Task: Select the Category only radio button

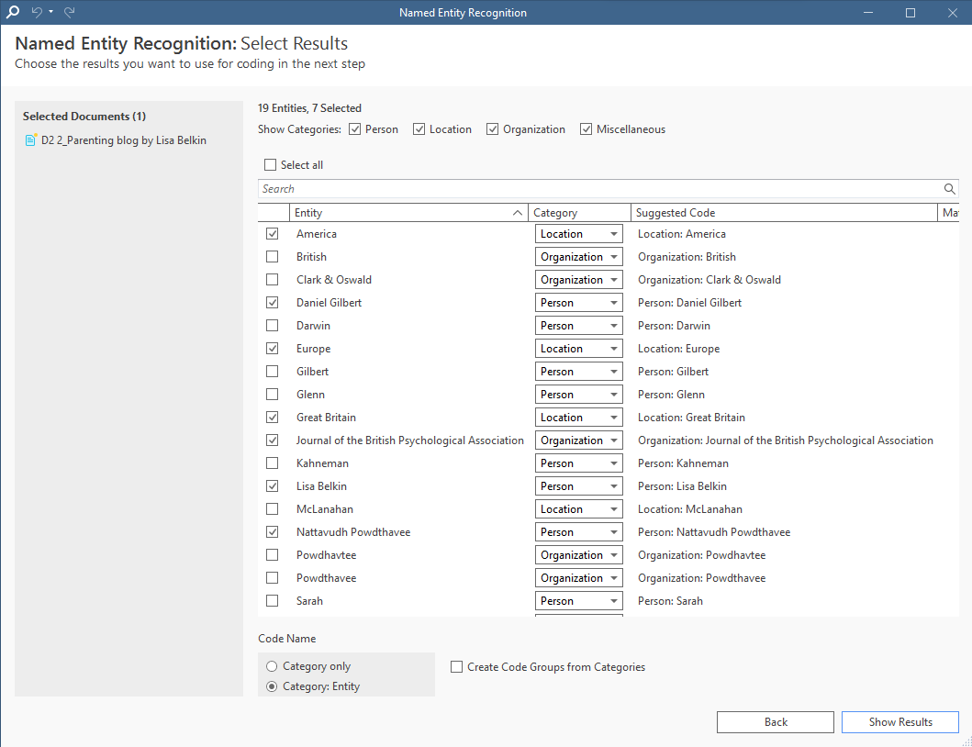Action: pos(271,666)
